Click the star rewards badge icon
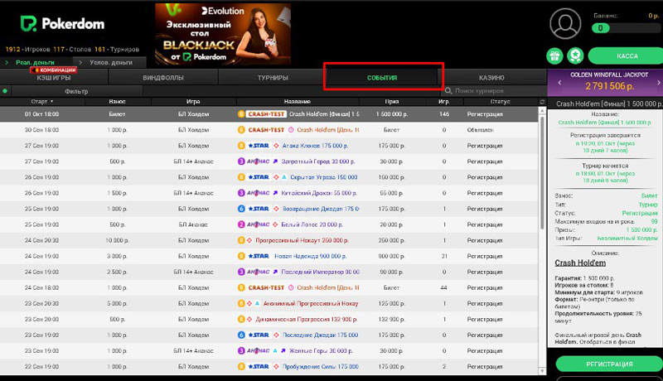Viewport: 663px width, 381px height. (573, 55)
